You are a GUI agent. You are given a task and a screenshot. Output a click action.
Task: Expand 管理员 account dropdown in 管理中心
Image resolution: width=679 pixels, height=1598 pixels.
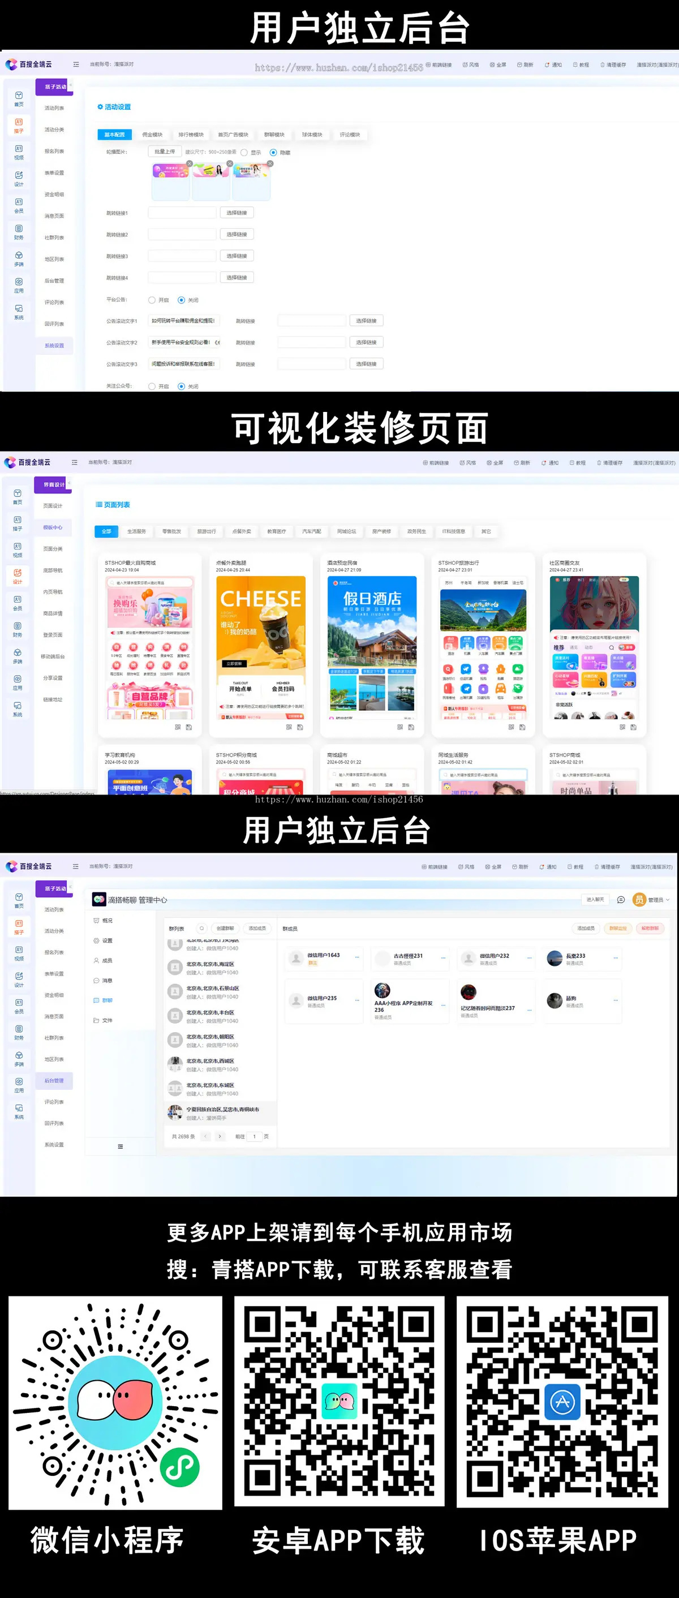click(x=651, y=900)
